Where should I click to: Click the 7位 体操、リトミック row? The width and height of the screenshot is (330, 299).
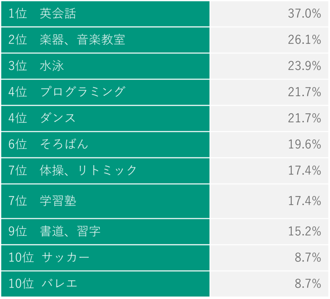pos(73,170)
